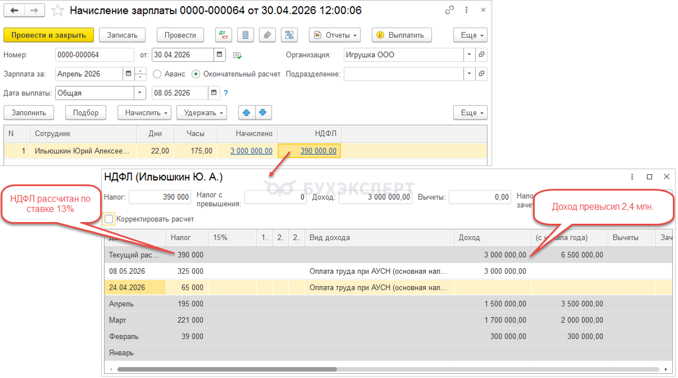The image size is (678, 378).
Task: Click the blue question mark help icon
Action: [x=226, y=93]
